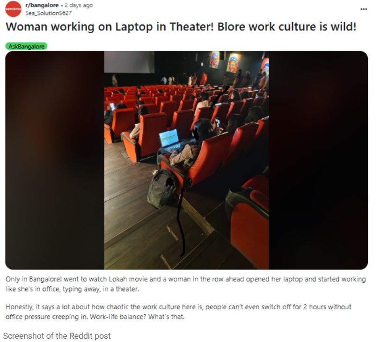Click the "Screenshot of the Reddit post" caption

(57, 336)
